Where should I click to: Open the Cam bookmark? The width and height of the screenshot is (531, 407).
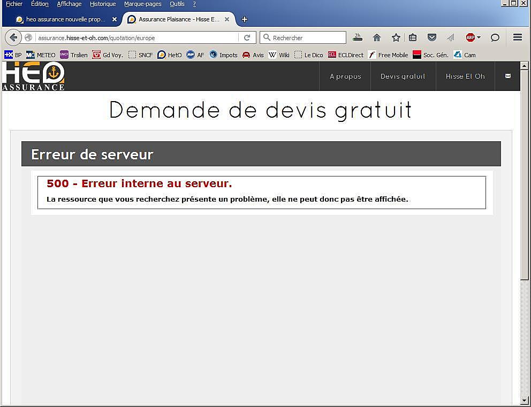[x=465, y=55]
